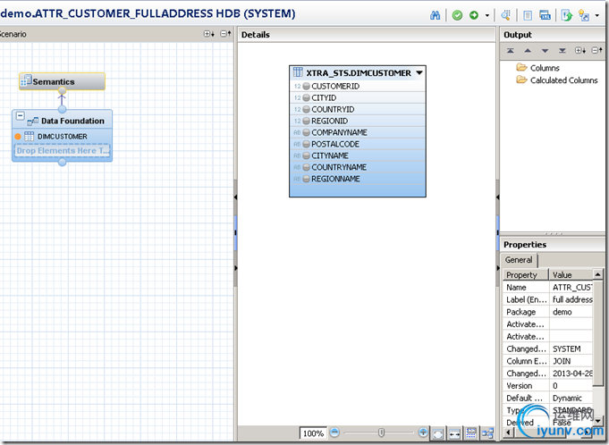Expand all in Scenario panel
The width and height of the screenshot is (609, 445).
(x=209, y=34)
